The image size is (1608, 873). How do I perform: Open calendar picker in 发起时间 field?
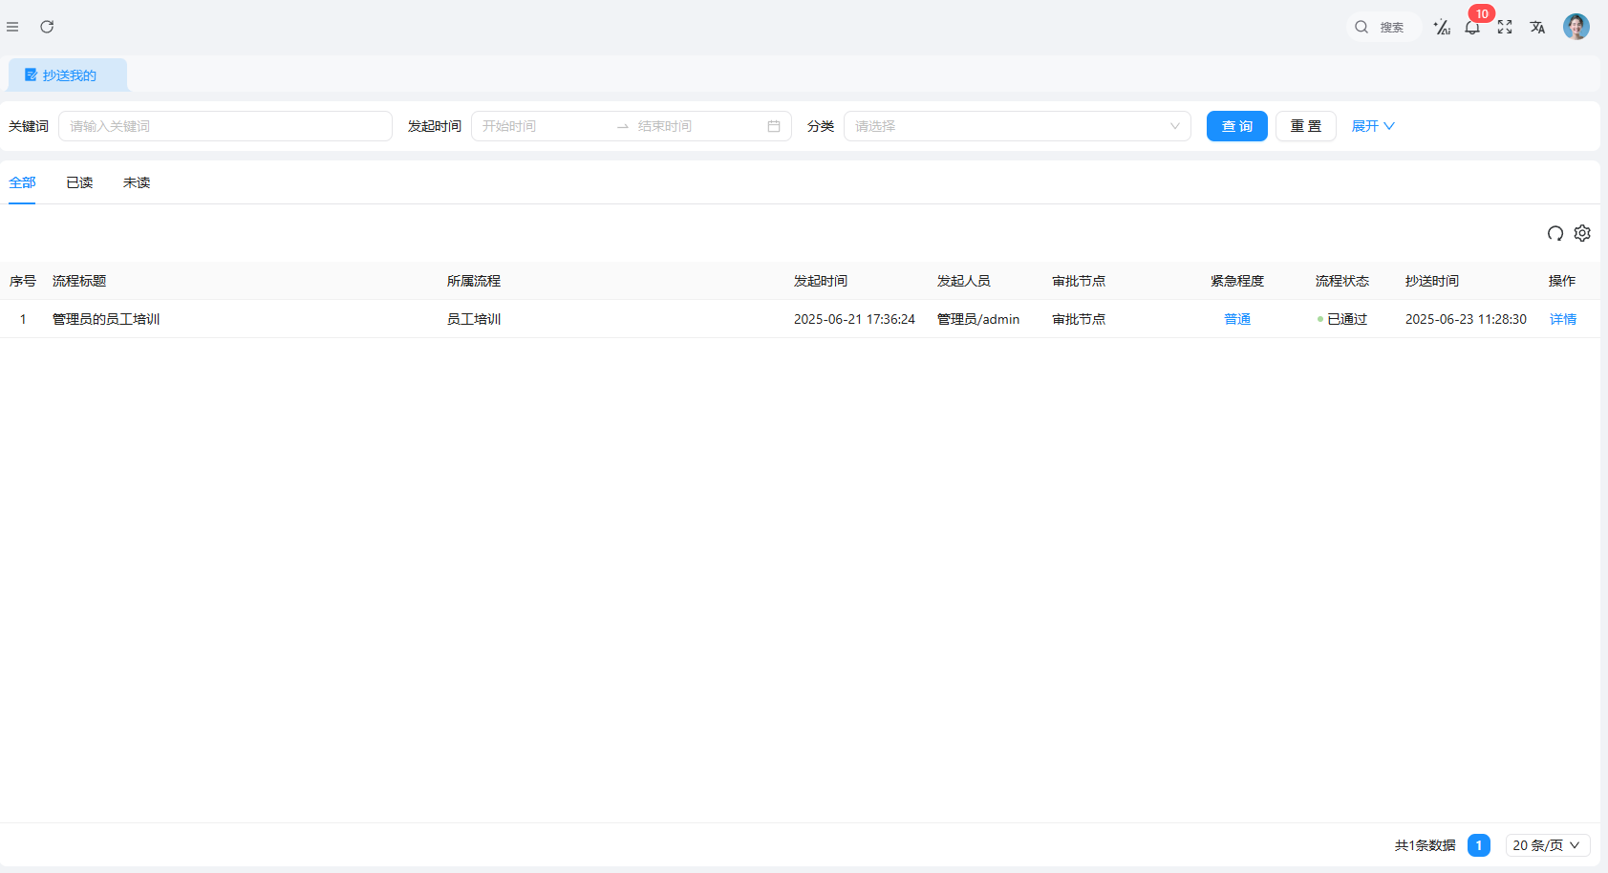pos(773,126)
